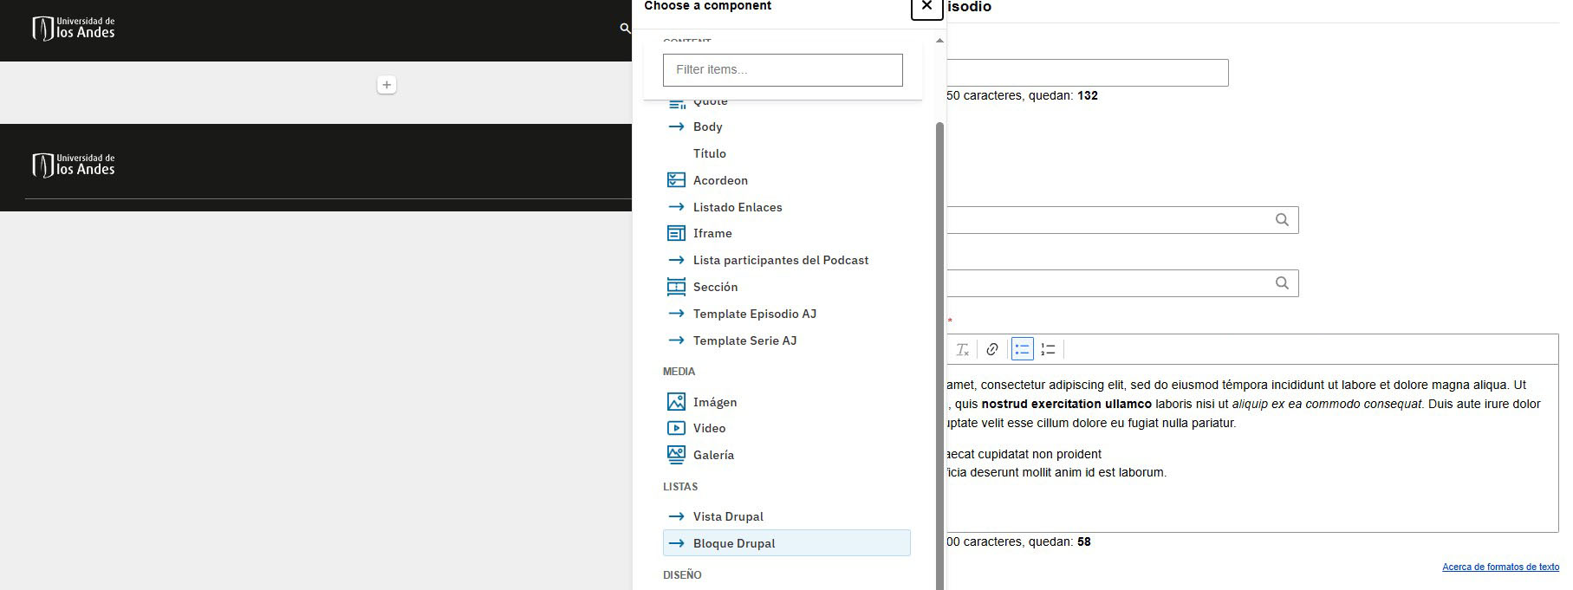The height and width of the screenshot is (590, 1573).
Task: Click the scrollbar up arrow in component list
Action: [x=939, y=41]
